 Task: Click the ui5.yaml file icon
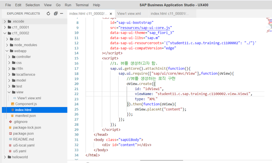point(10,151)
